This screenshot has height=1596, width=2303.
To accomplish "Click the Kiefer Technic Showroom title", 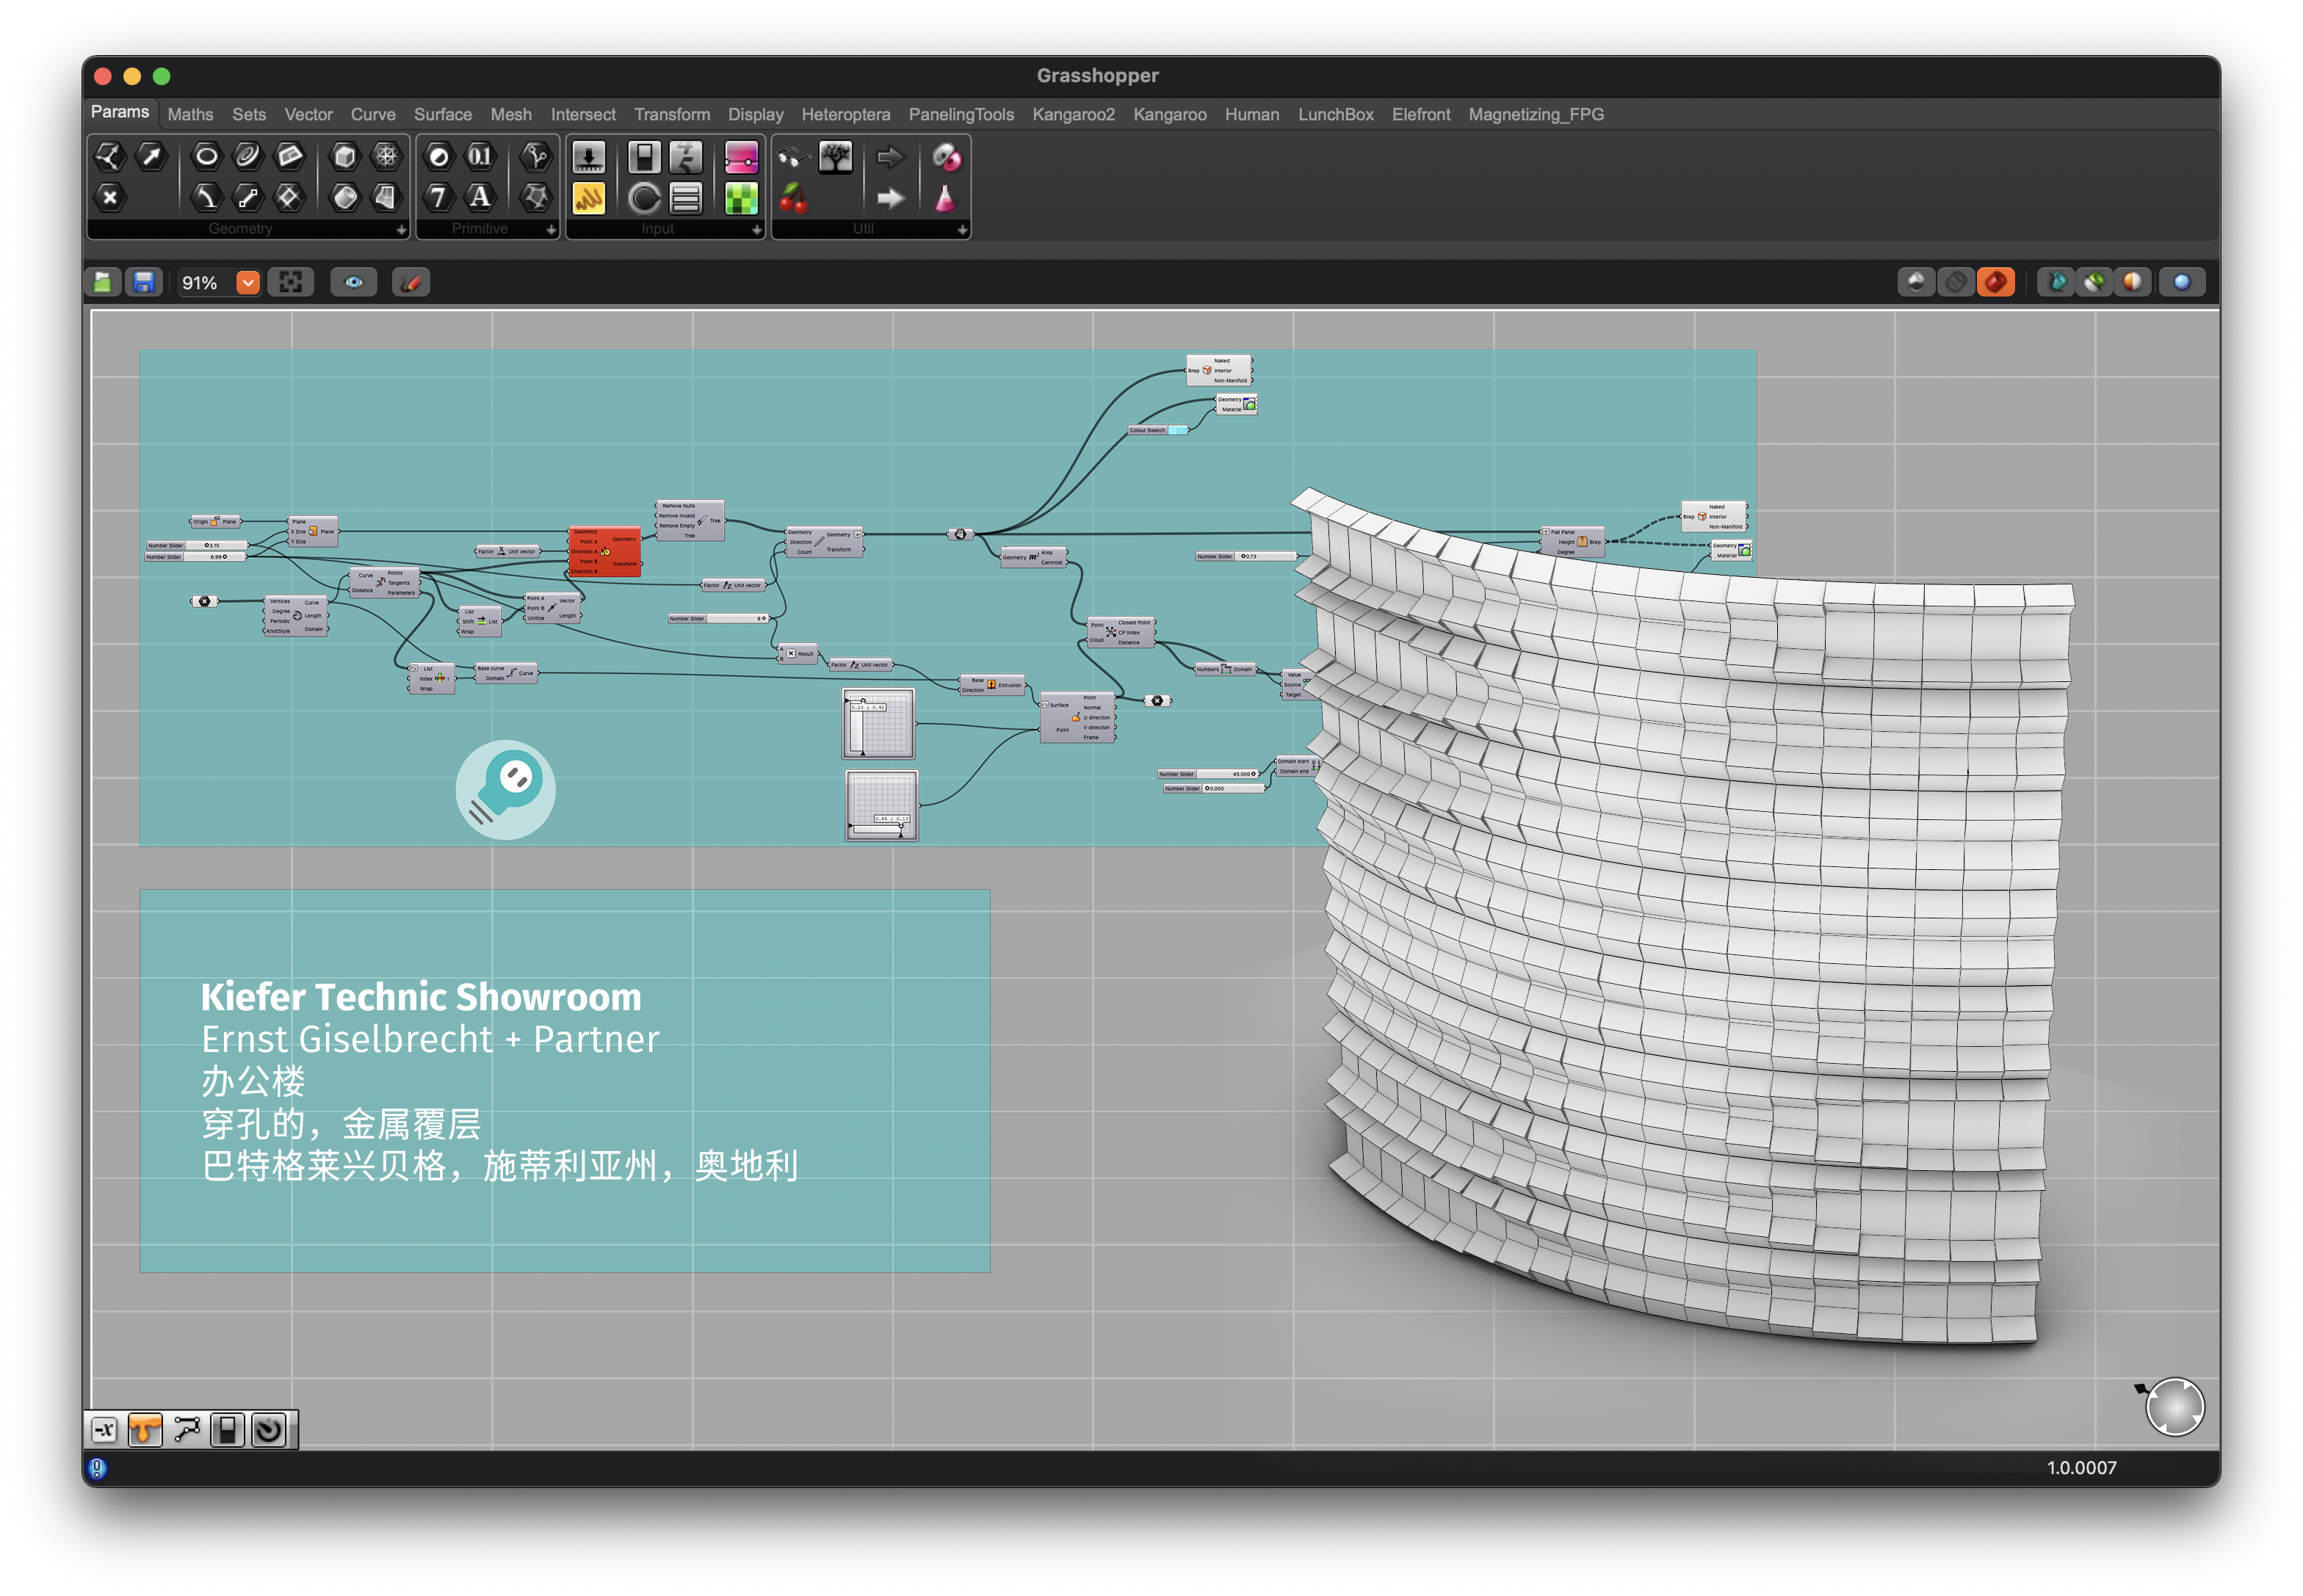I will pyautogui.click(x=420, y=997).
